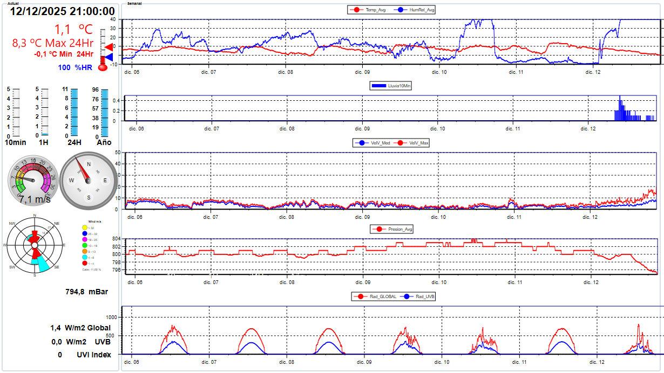This screenshot has height=373, width=664.
Task: Select the Lluvia10Min legend label
Action: 392,86
